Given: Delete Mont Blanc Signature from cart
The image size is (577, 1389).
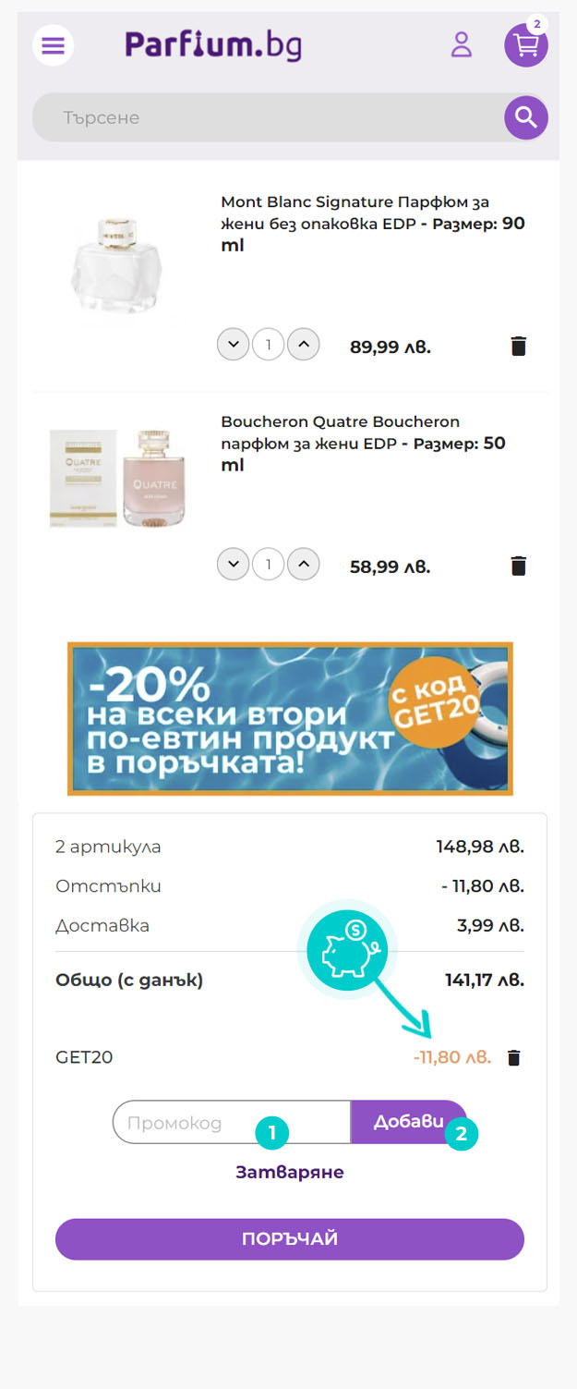Looking at the screenshot, I should (519, 347).
